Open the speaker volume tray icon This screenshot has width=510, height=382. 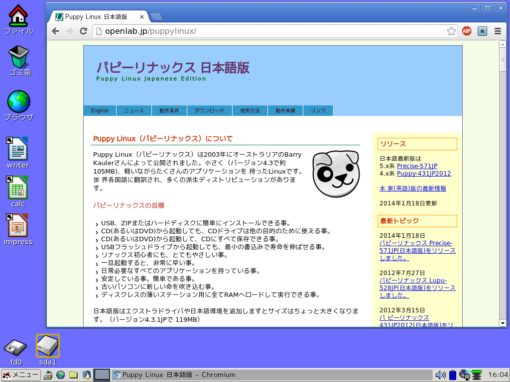pyautogui.click(x=440, y=375)
